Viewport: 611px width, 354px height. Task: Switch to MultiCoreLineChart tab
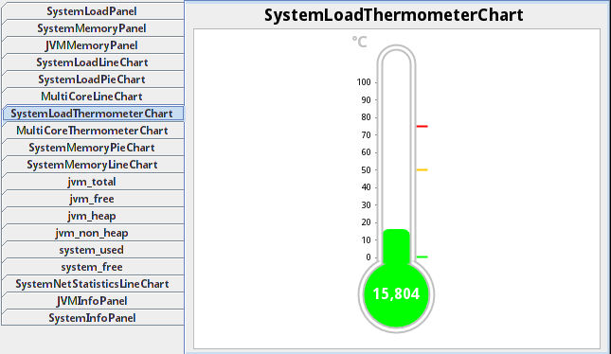pyautogui.click(x=93, y=97)
